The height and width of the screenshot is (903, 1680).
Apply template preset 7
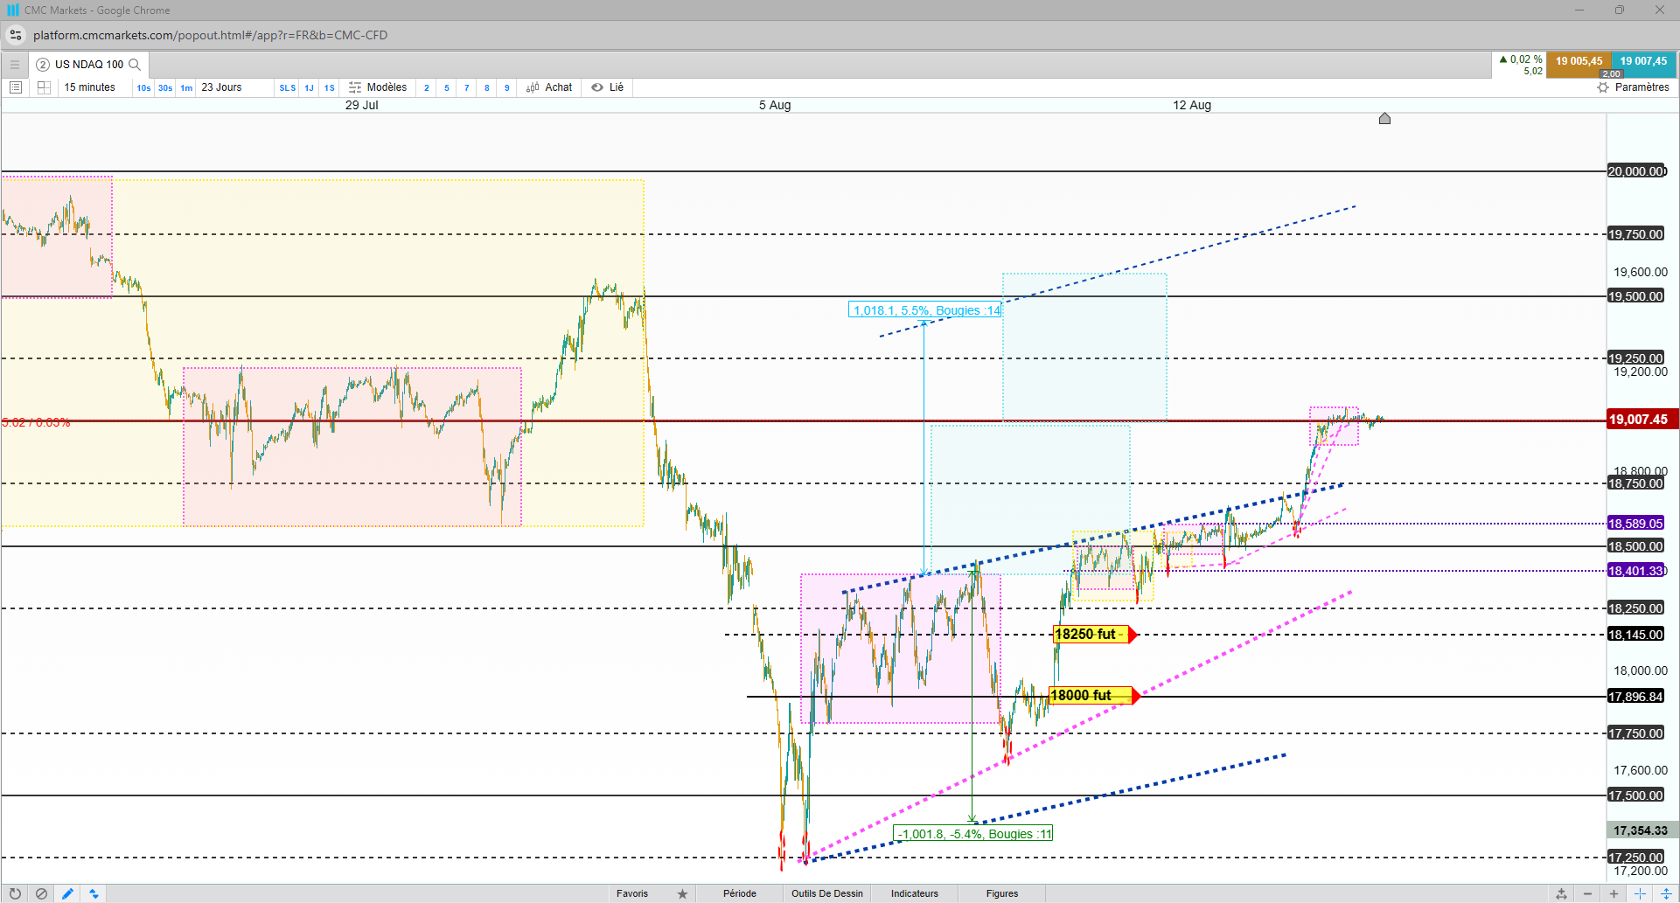[x=467, y=88]
